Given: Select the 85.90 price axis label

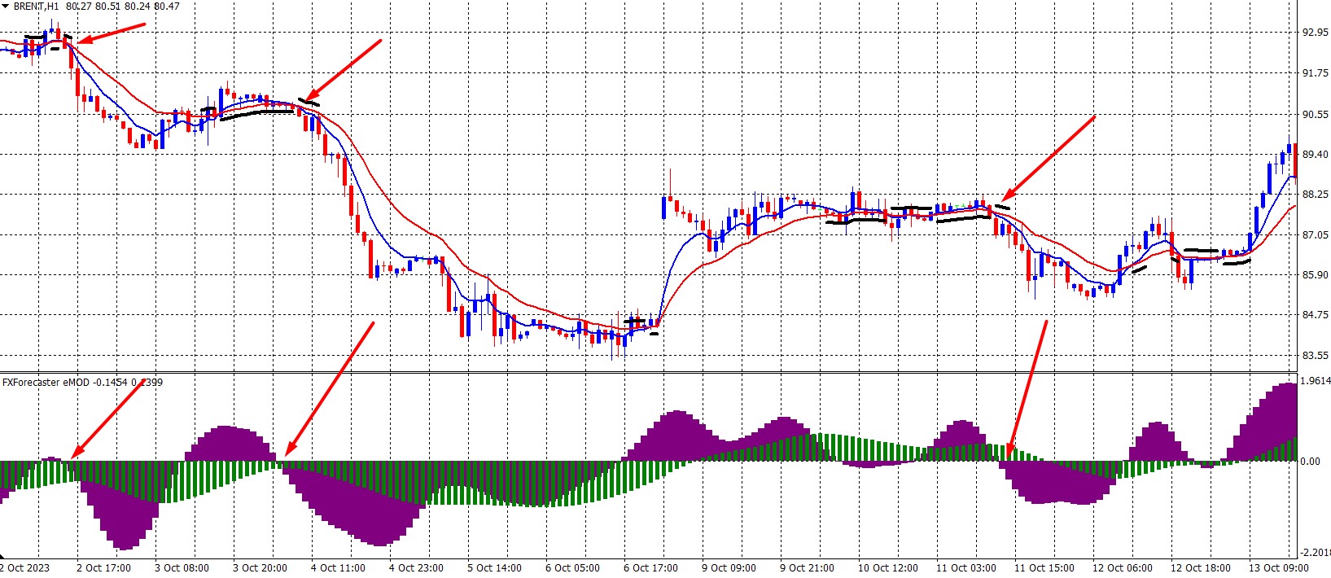Looking at the screenshot, I should 1315,275.
